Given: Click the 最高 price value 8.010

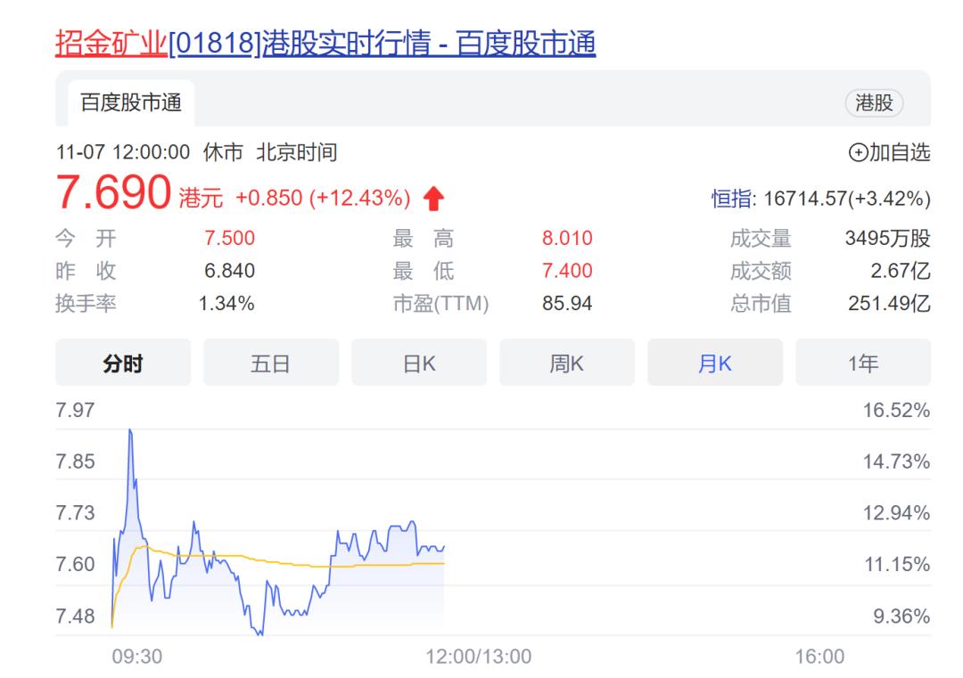Looking at the screenshot, I should (569, 237).
